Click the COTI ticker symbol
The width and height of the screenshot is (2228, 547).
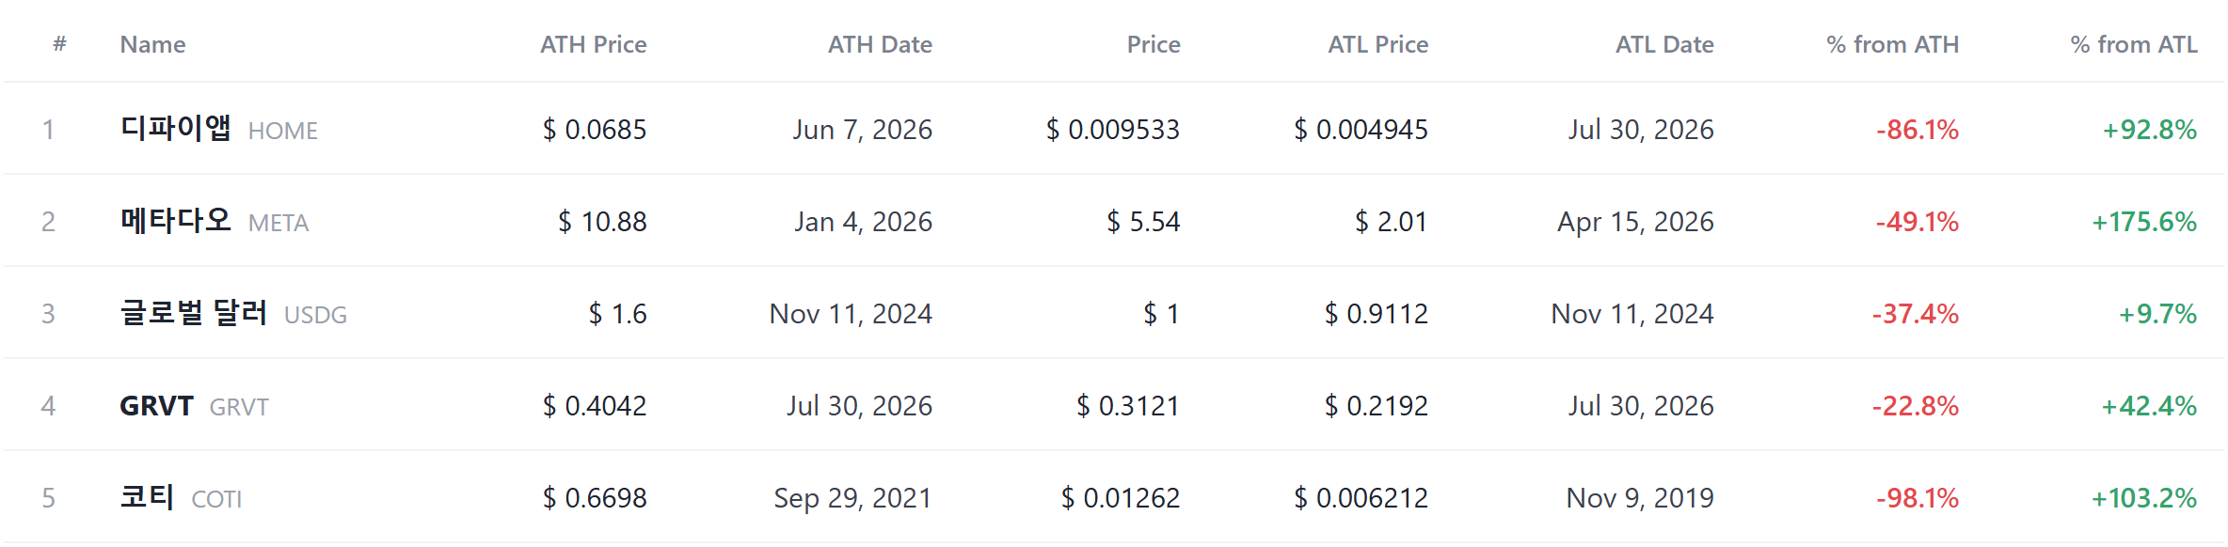coord(216,499)
